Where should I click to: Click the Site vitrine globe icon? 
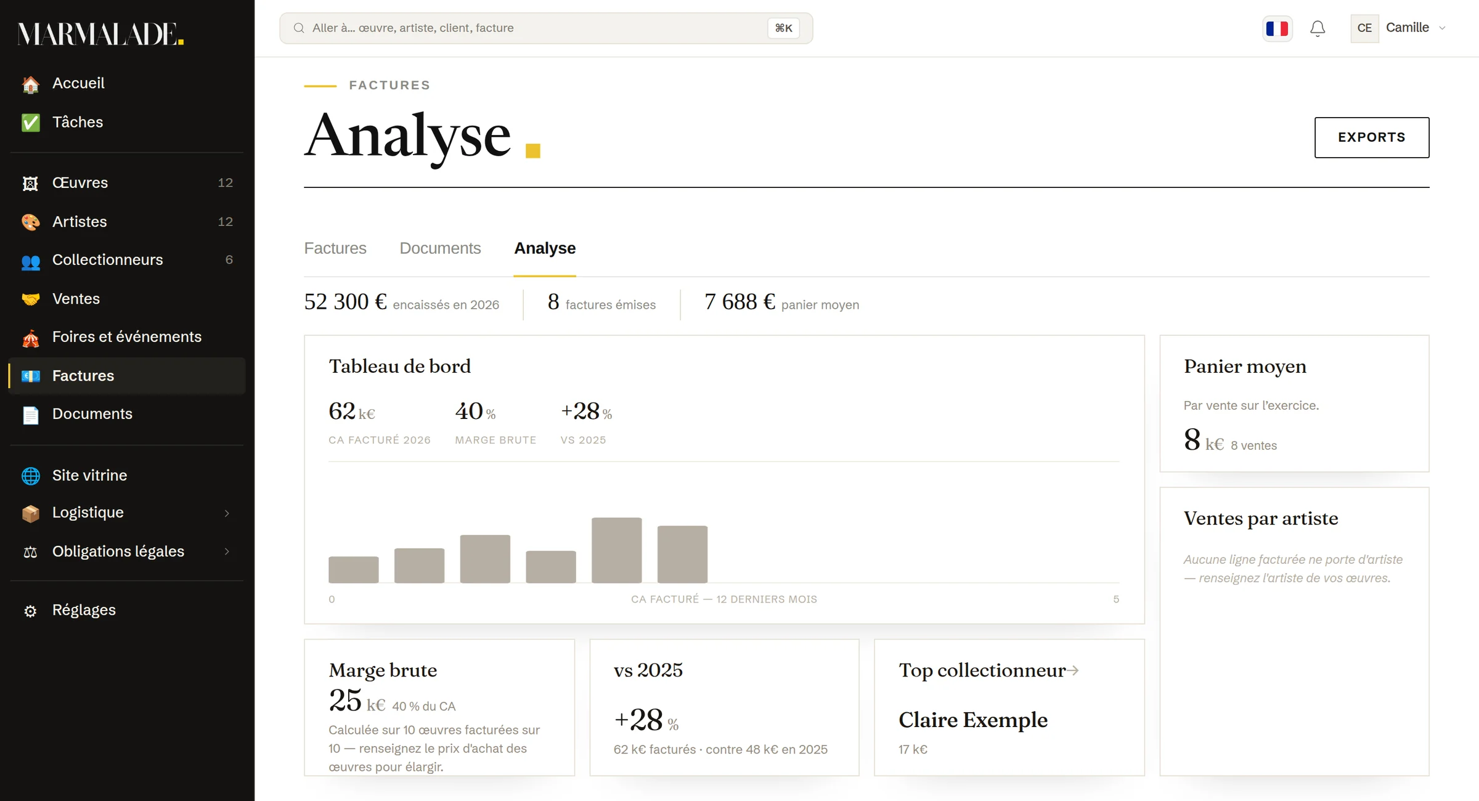tap(30, 476)
